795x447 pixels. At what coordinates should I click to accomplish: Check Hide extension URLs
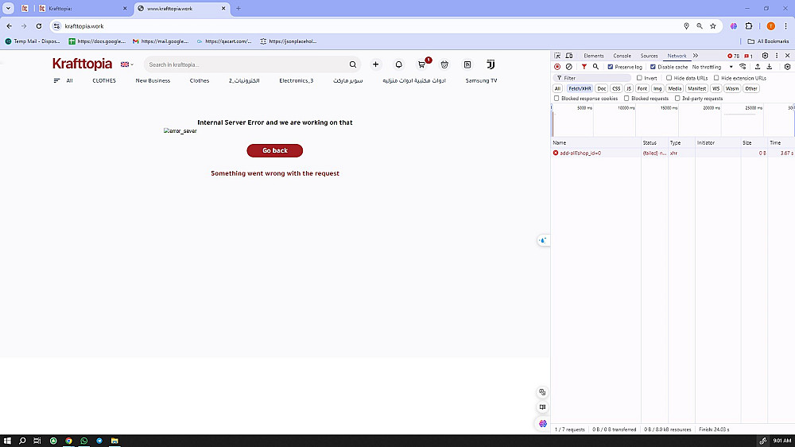(716, 78)
